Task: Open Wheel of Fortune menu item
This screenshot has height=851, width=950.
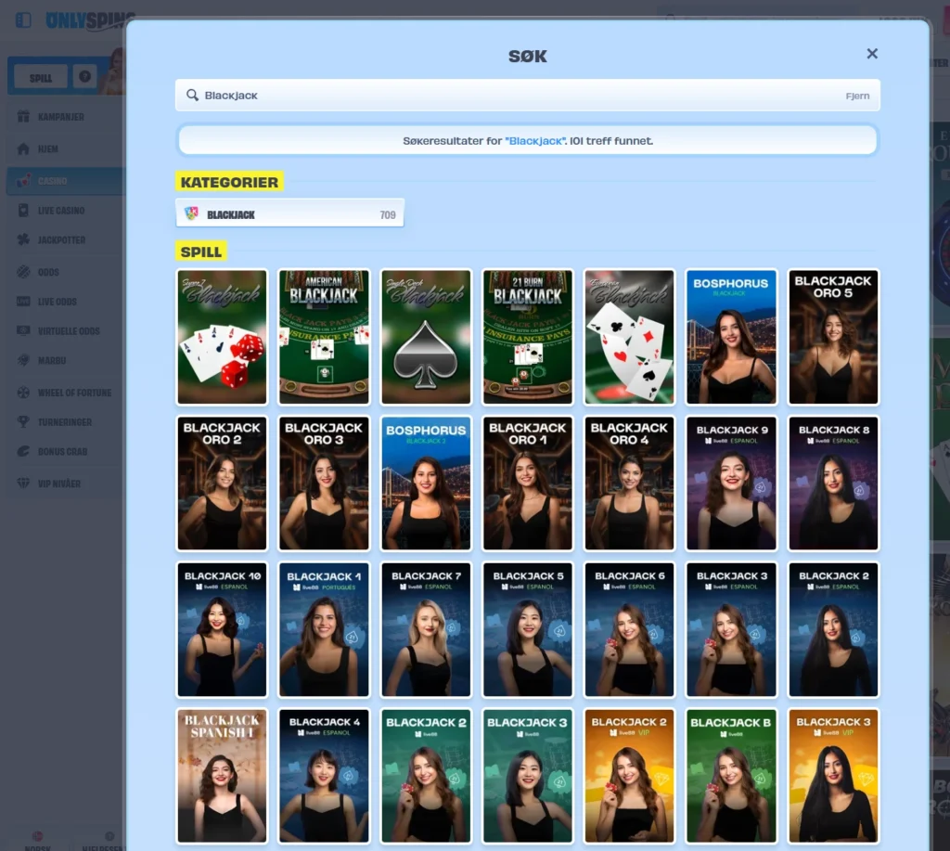Action: [74, 393]
